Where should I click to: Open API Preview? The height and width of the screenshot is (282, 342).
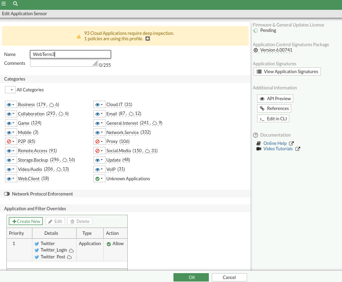pyautogui.click(x=275, y=99)
